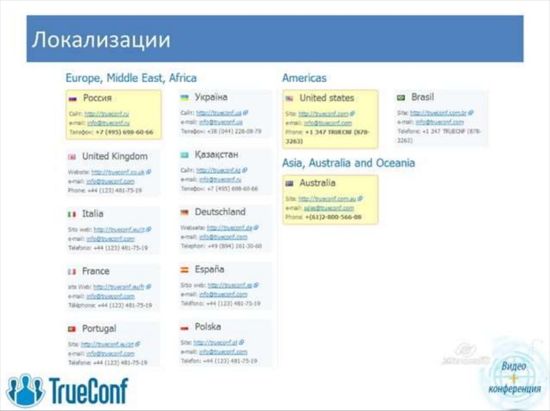The image size is (550, 411).
Task: Click the 'Europe, Middle East, Africa' heading
Action: pos(131,78)
